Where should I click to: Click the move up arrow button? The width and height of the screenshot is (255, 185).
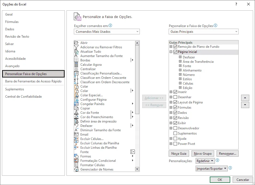245,98
